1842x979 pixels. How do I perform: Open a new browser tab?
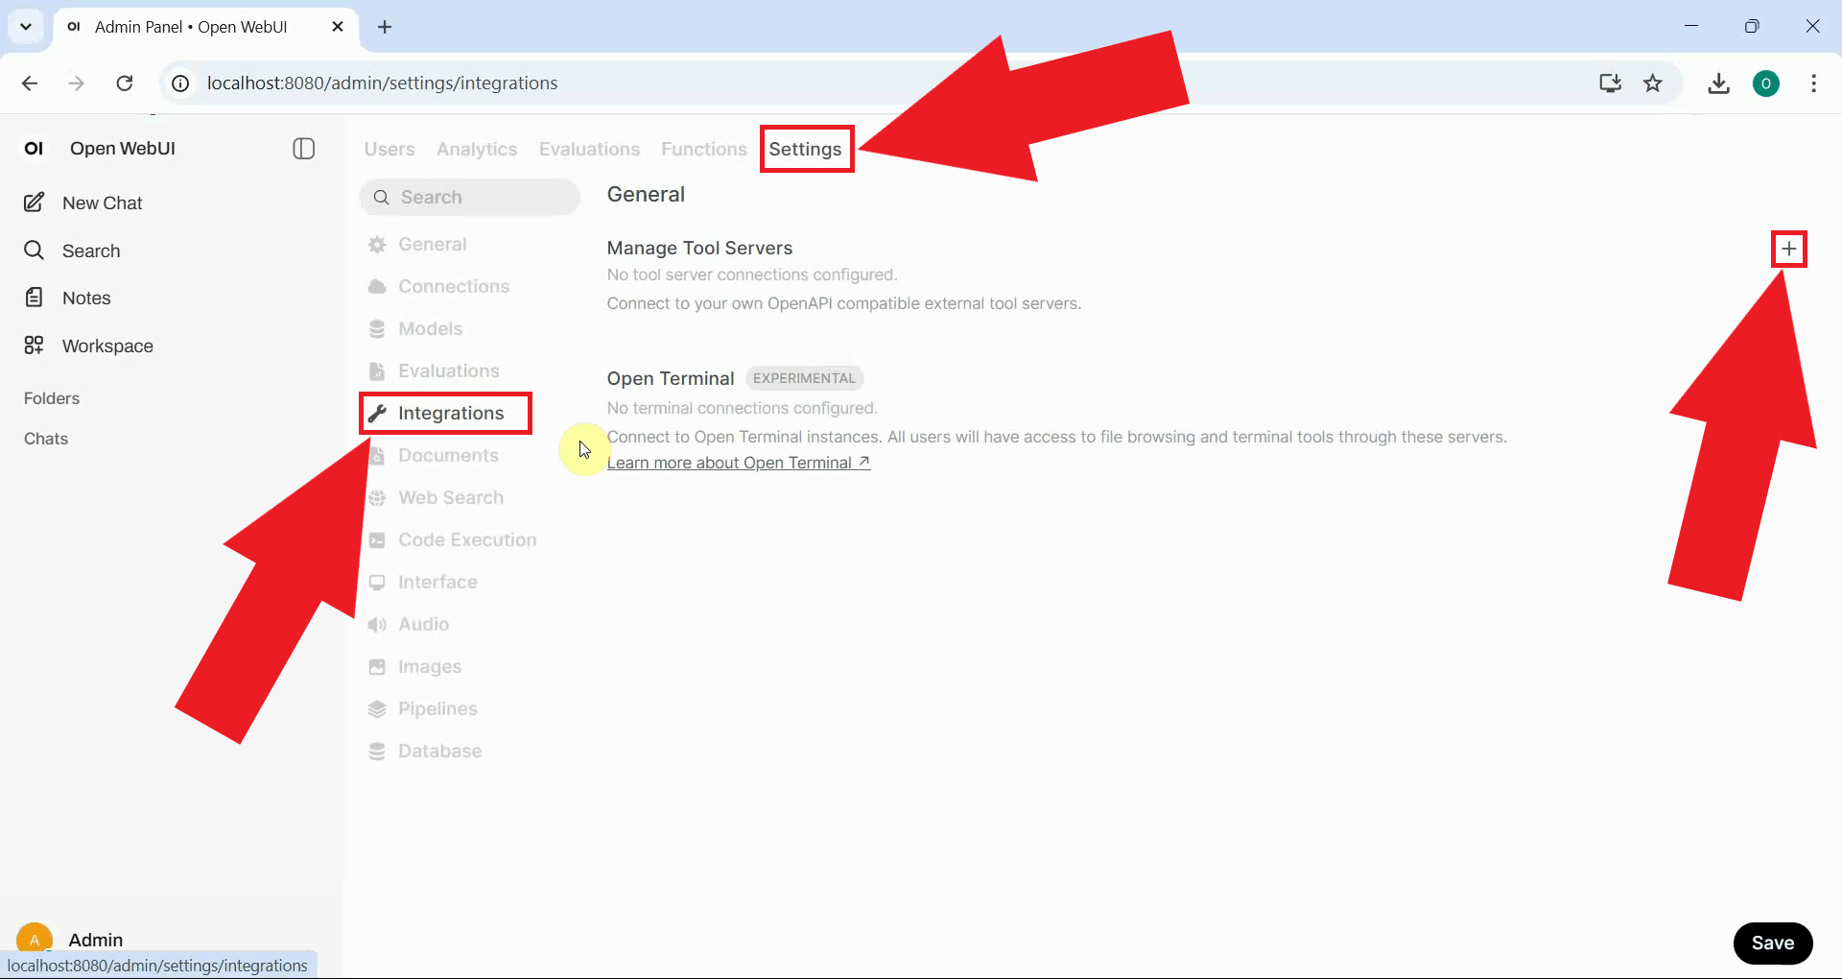click(x=385, y=27)
